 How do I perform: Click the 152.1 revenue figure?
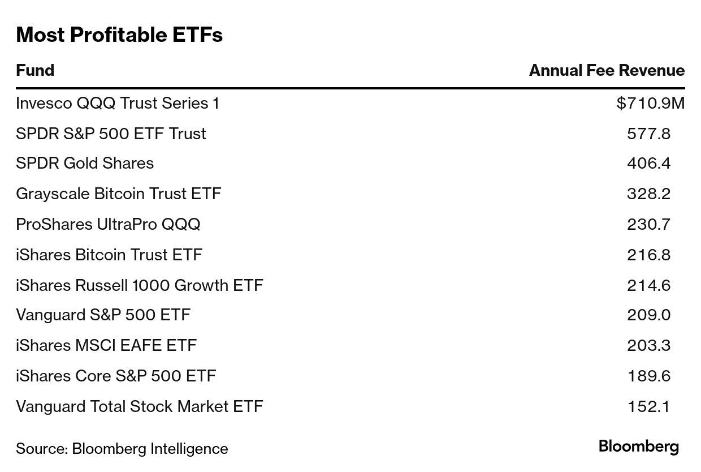pos(648,407)
